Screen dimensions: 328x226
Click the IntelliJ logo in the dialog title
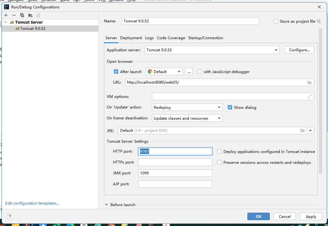tap(7, 7)
